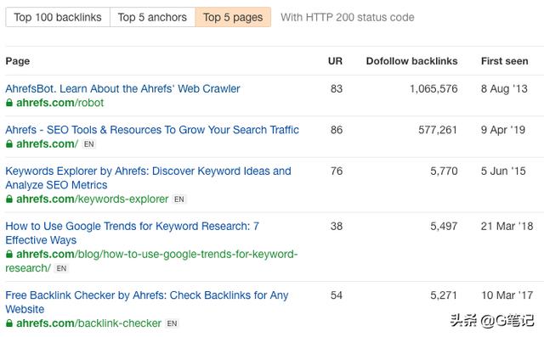The width and height of the screenshot is (544, 337).
Task: Click the lock icon beside ahrefs.com/backlink-checker
Action: point(9,323)
